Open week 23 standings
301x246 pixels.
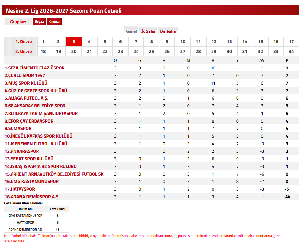point(120,51)
